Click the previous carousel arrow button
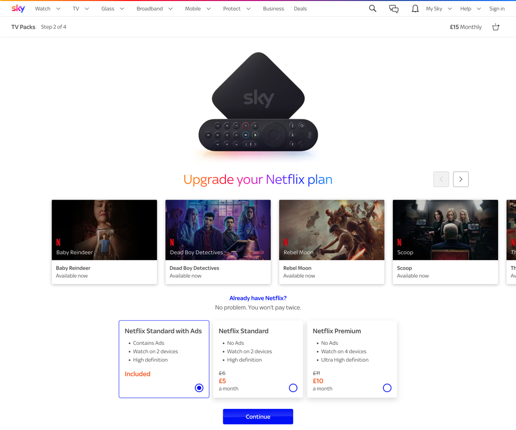This screenshot has width=516, height=430. [x=441, y=179]
